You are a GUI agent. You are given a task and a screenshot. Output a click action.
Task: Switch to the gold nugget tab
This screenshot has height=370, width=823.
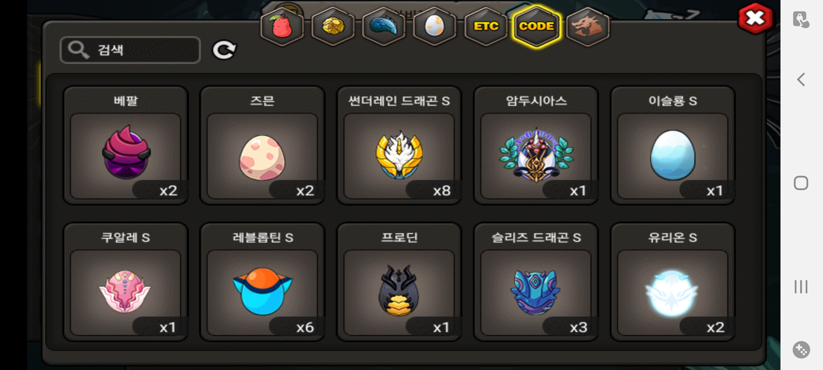pyautogui.click(x=333, y=26)
